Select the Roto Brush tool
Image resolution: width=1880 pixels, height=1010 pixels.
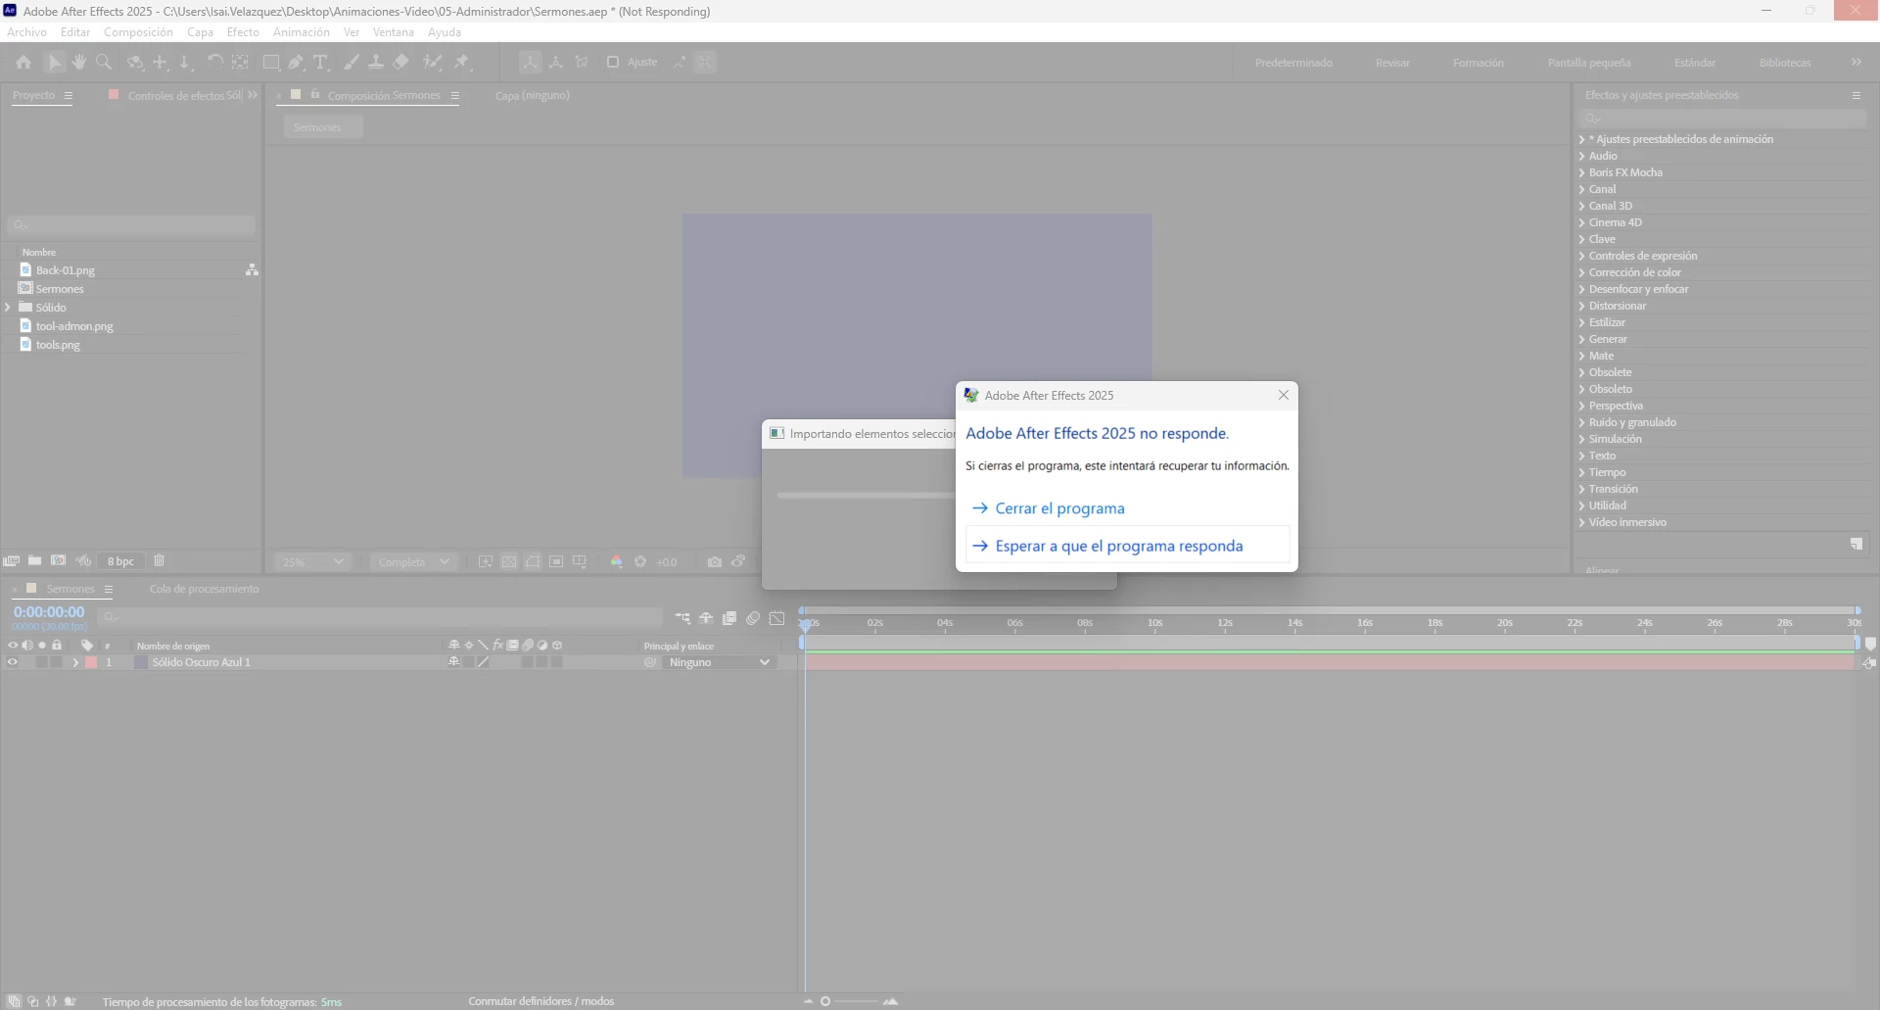432,63
